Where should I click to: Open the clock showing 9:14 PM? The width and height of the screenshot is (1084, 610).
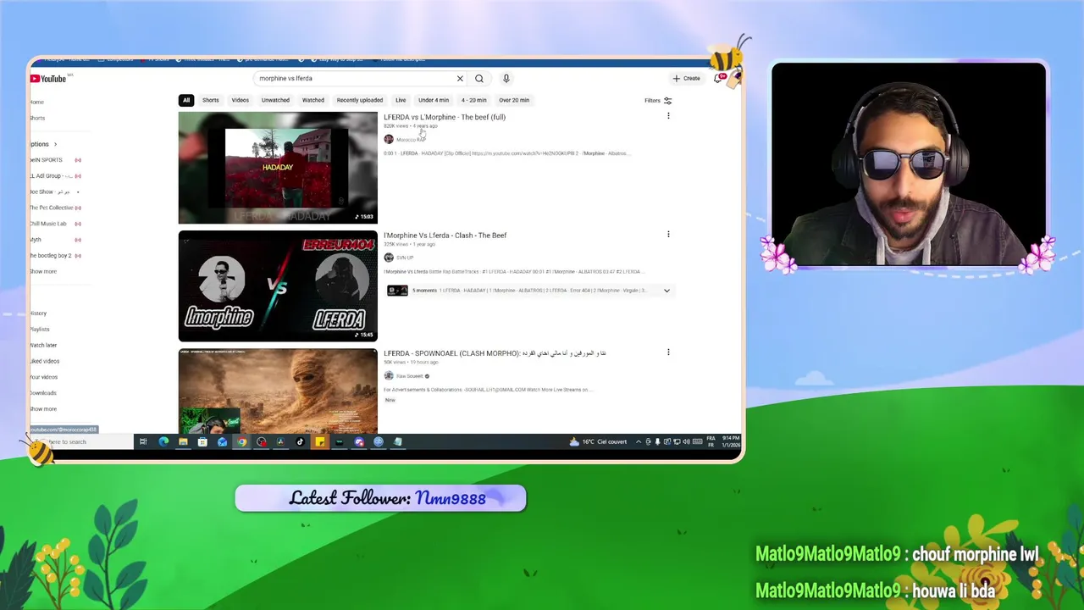click(731, 441)
